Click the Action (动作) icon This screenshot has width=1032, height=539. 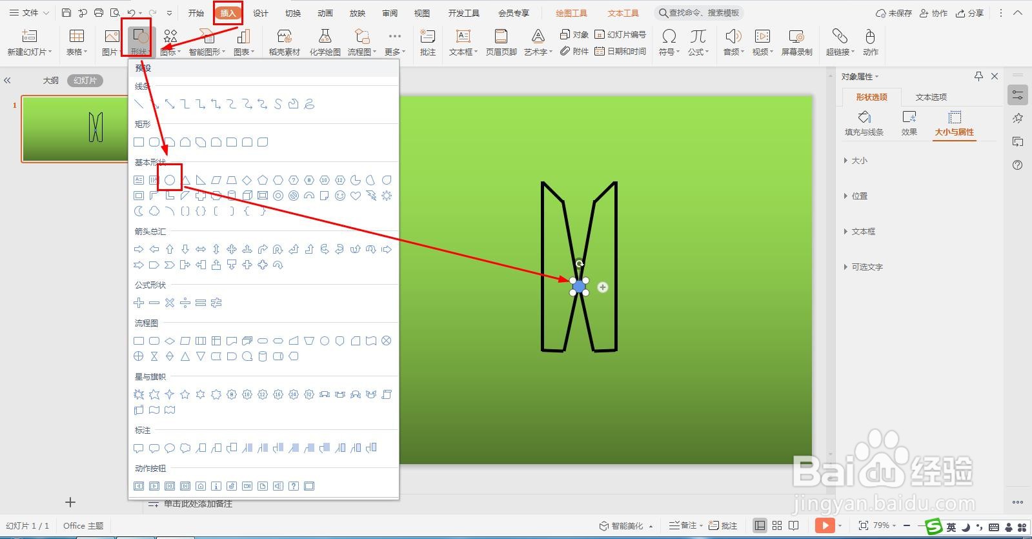click(870, 36)
